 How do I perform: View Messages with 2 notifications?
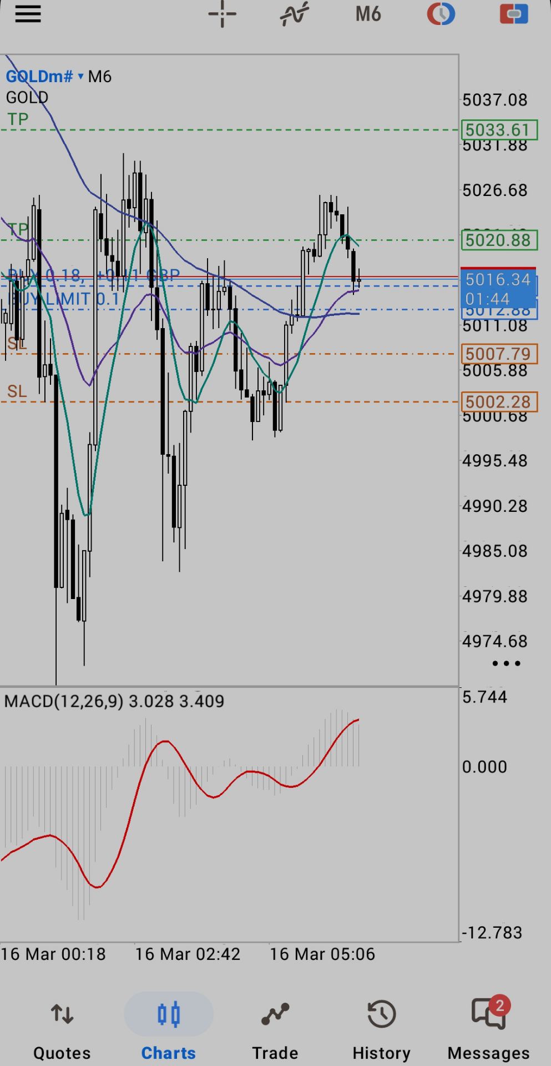(488, 1030)
